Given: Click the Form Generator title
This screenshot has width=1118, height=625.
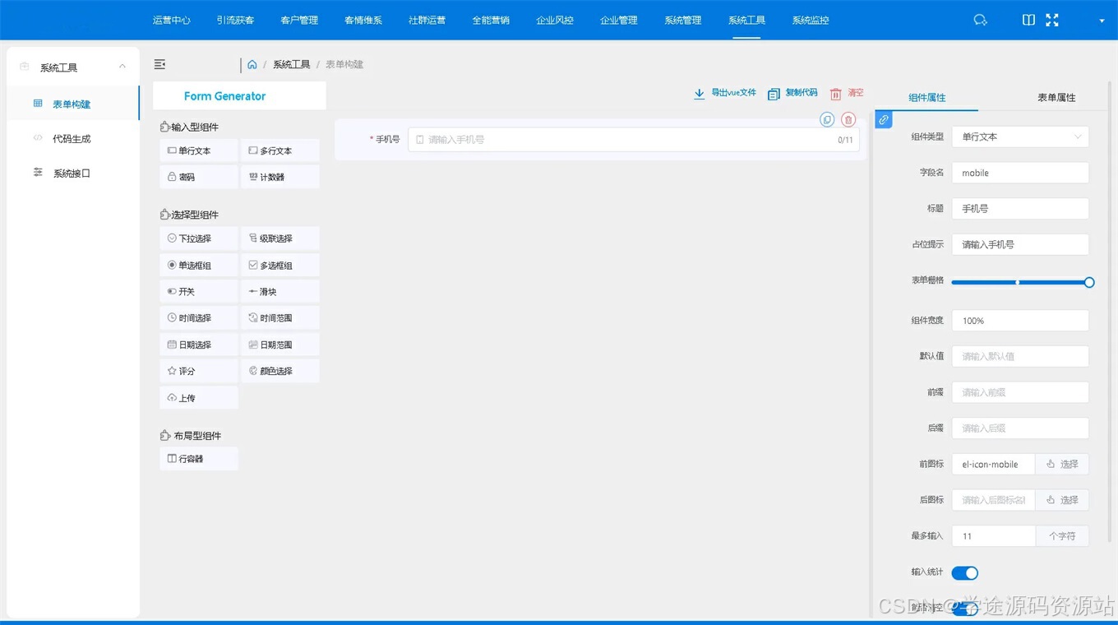Looking at the screenshot, I should tap(224, 96).
